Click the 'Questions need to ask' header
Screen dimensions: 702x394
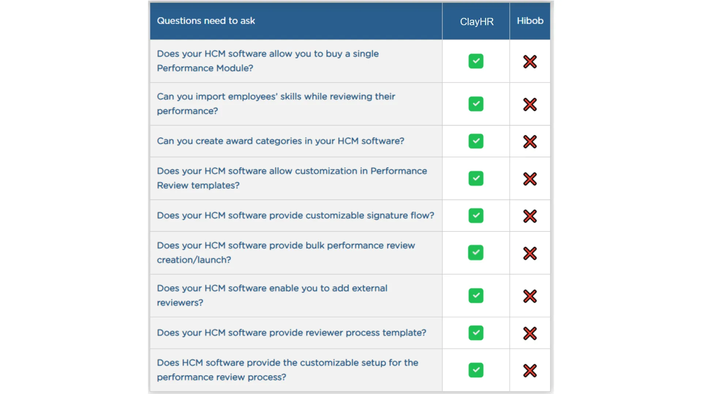206,21
